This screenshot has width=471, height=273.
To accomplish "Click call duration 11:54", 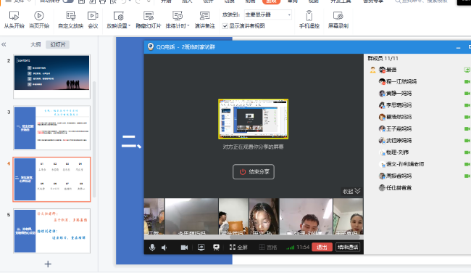I will (x=303, y=248).
